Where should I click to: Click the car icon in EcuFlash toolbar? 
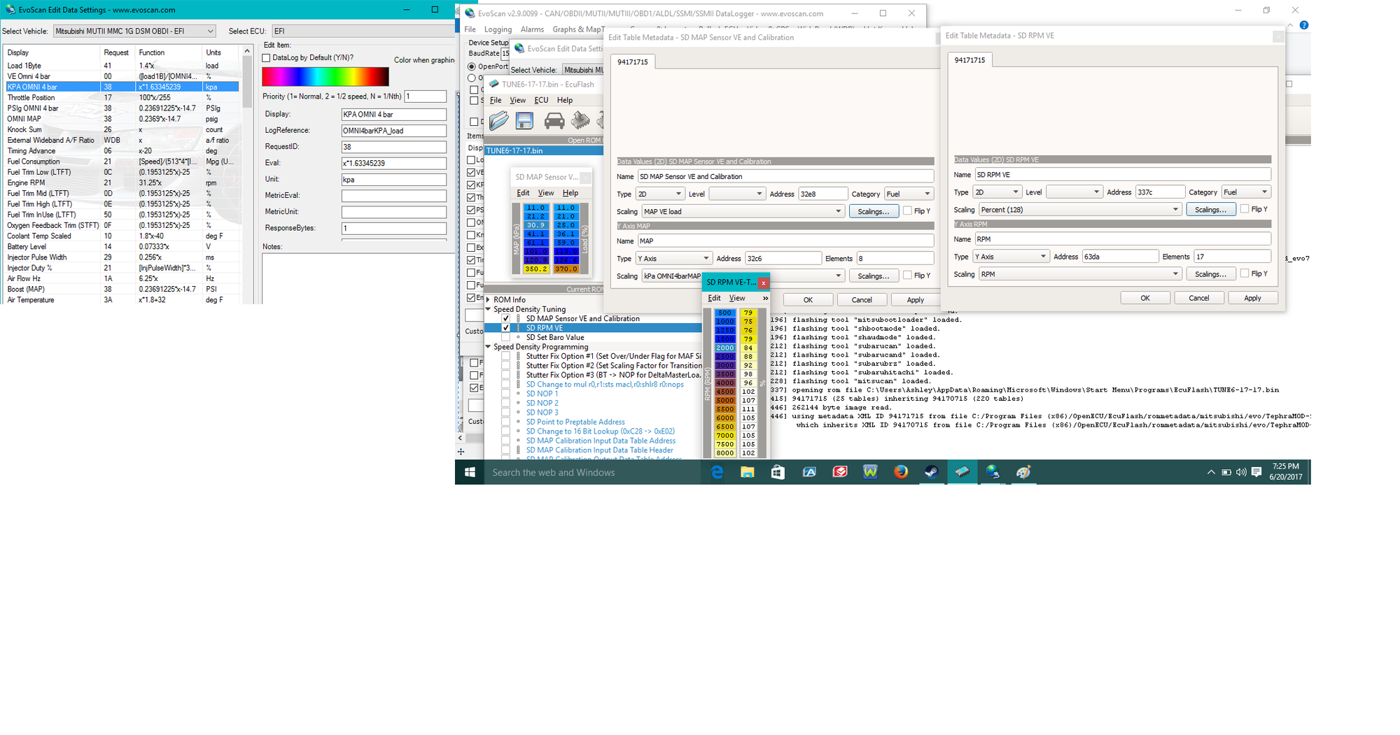(554, 121)
